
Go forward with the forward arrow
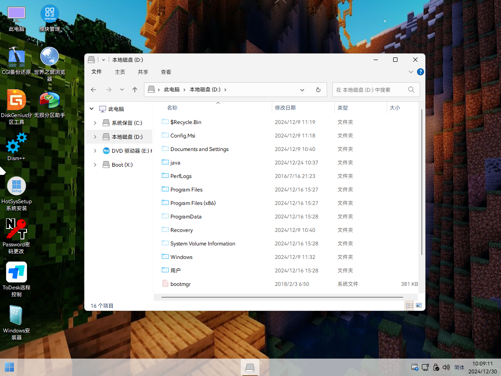109,90
